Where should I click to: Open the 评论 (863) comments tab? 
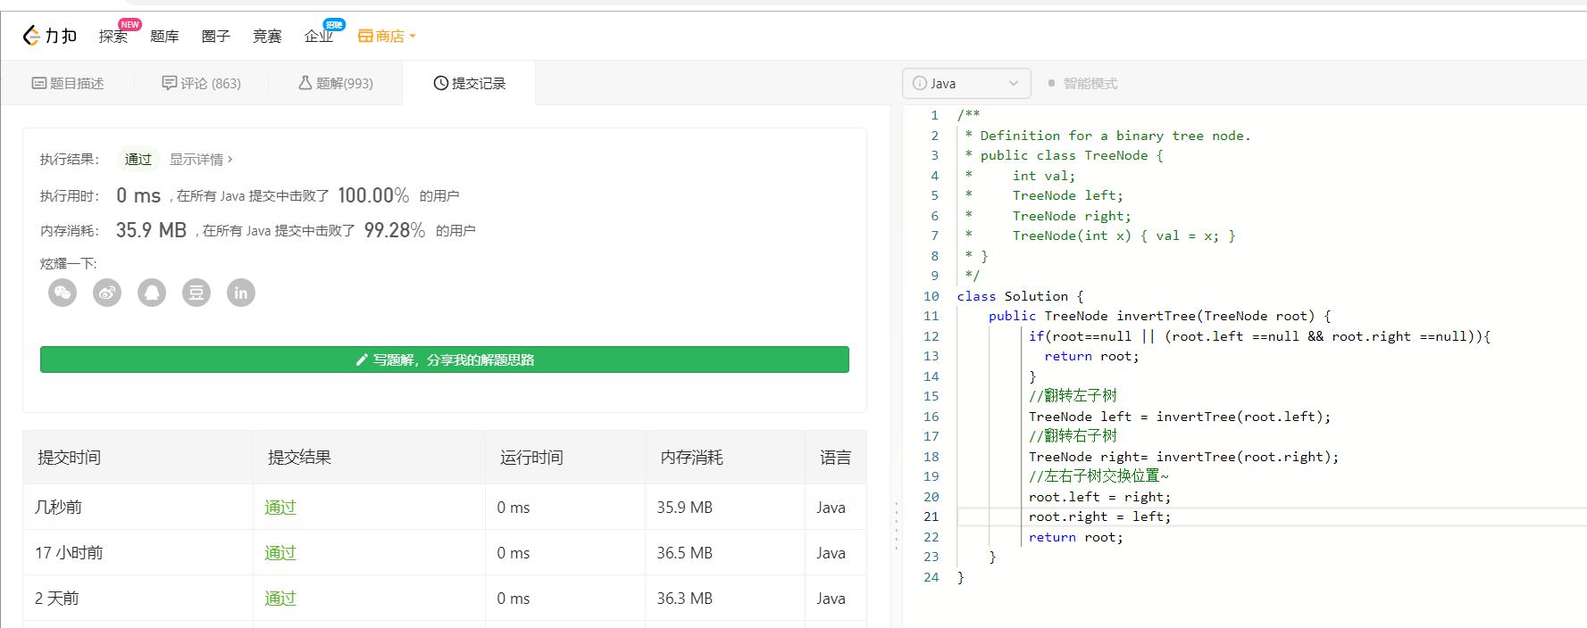[202, 83]
